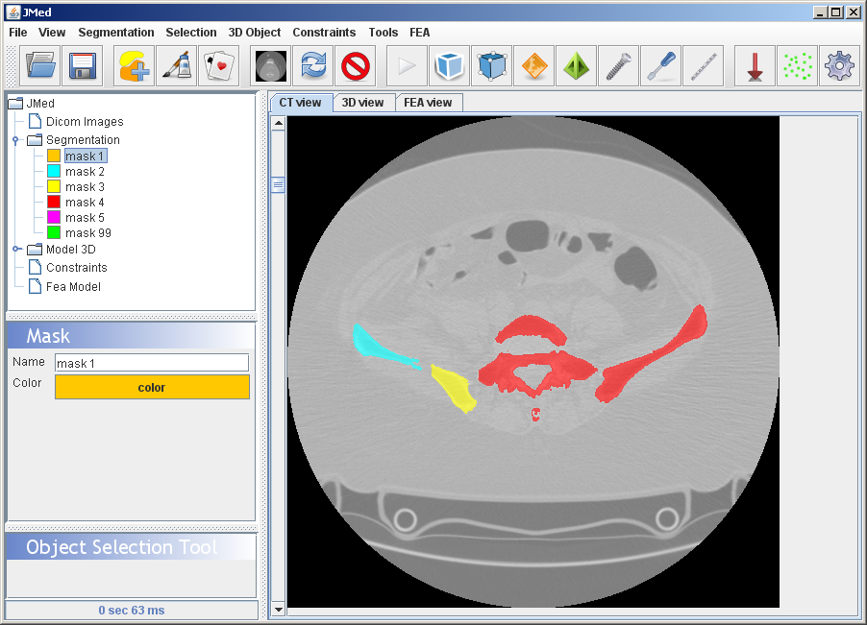Click the CT scan image toolbar icon
867x625 pixels.
click(x=271, y=66)
